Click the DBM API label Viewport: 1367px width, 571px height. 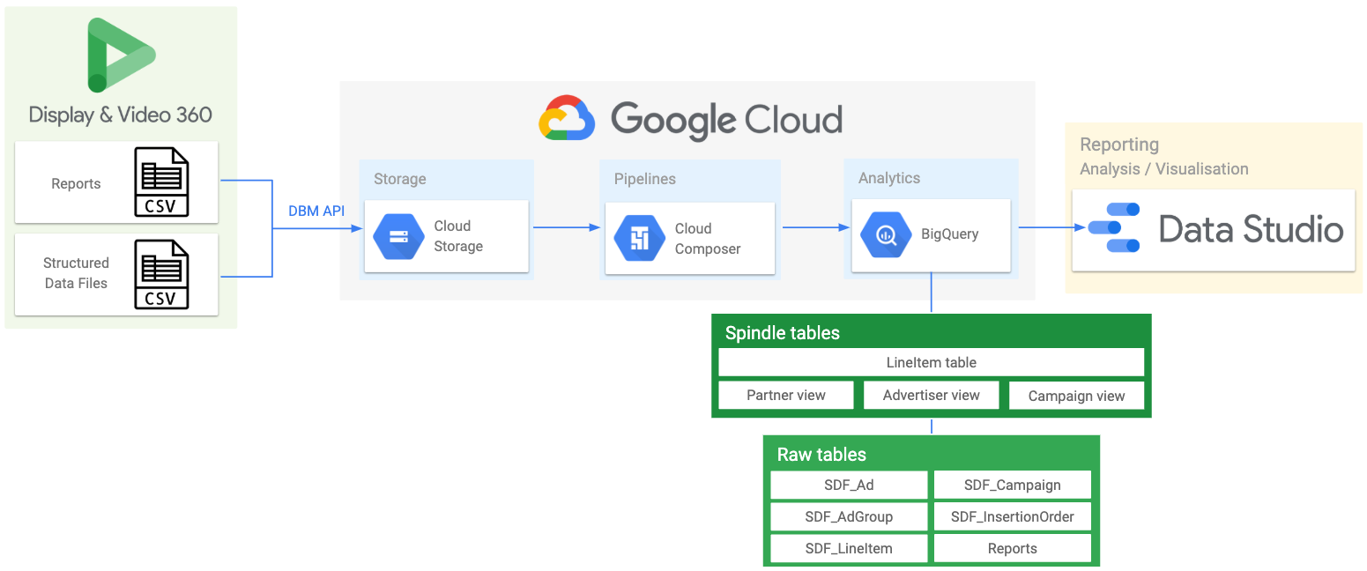(x=316, y=211)
